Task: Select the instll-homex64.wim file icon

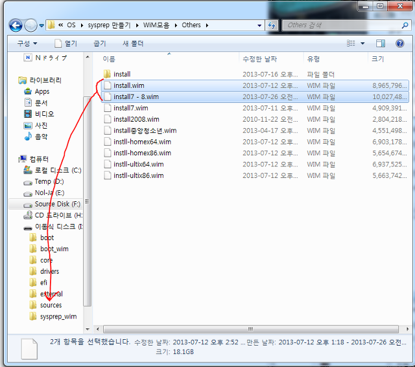Action: (108, 142)
